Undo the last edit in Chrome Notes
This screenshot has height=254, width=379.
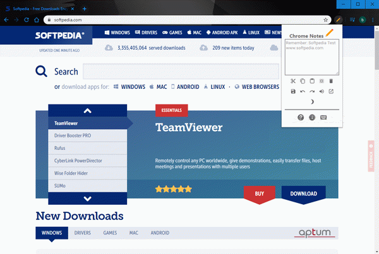click(x=303, y=91)
